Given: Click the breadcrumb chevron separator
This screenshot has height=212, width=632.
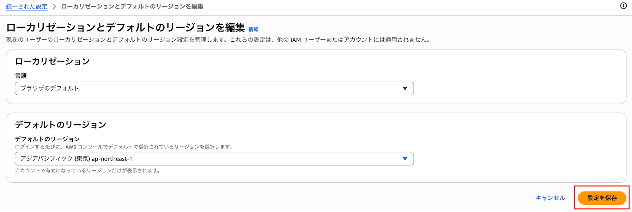Looking at the screenshot, I should [x=54, y=6].
